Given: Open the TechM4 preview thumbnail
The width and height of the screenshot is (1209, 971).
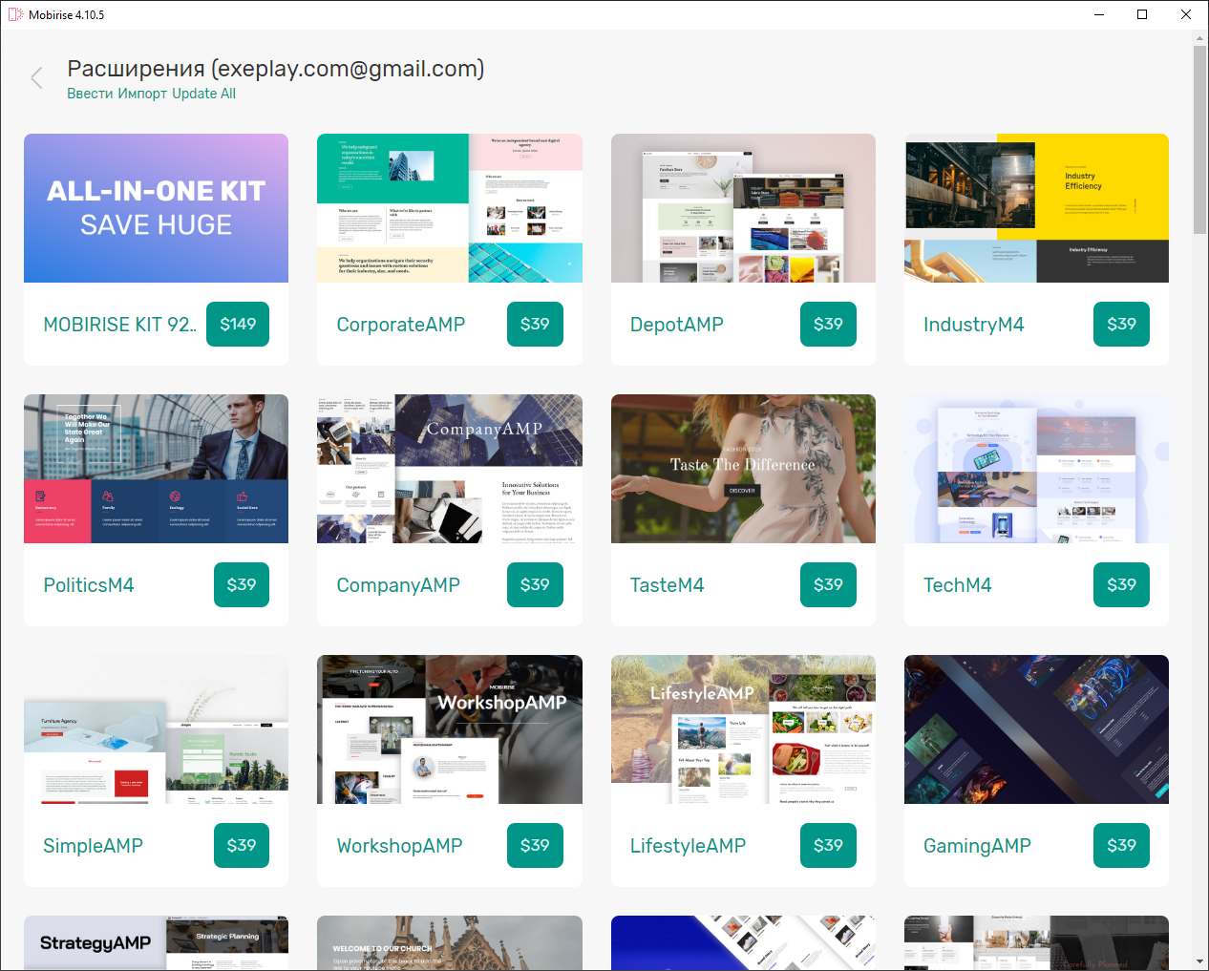Looking at the screenshot, I should point(1036,469).
